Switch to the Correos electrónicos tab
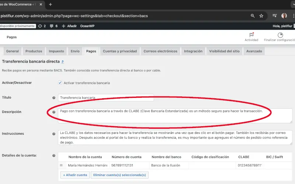This screenshot has width=295, height=184. pyautogui.click(x=160, y=51)
